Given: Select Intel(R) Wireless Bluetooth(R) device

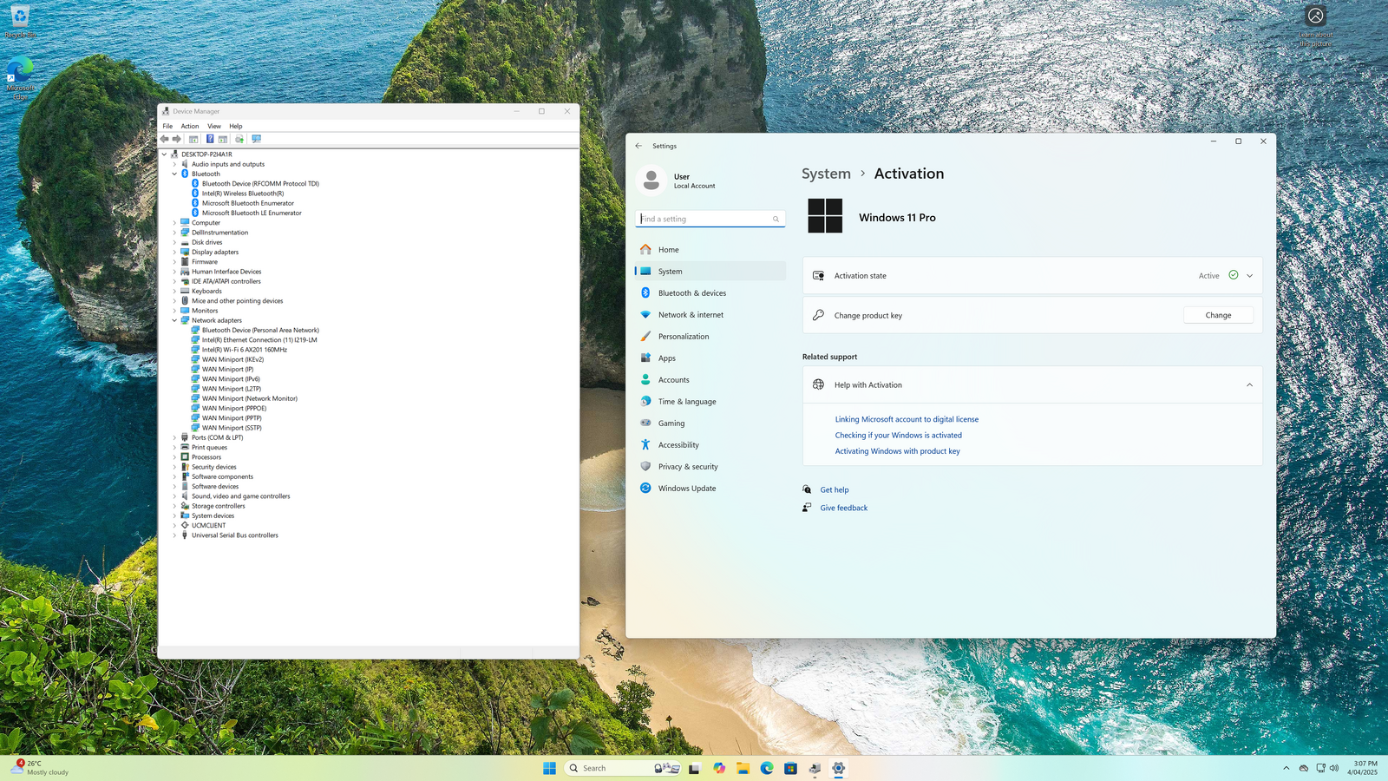Looking at the screenshot, I should coord(243,194).
